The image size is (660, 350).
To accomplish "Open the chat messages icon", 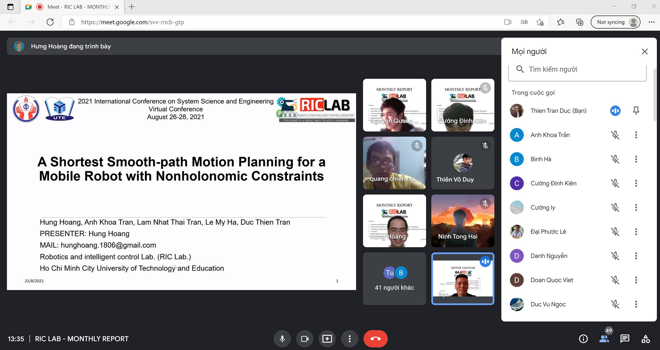I will click(x=625, y=339).
